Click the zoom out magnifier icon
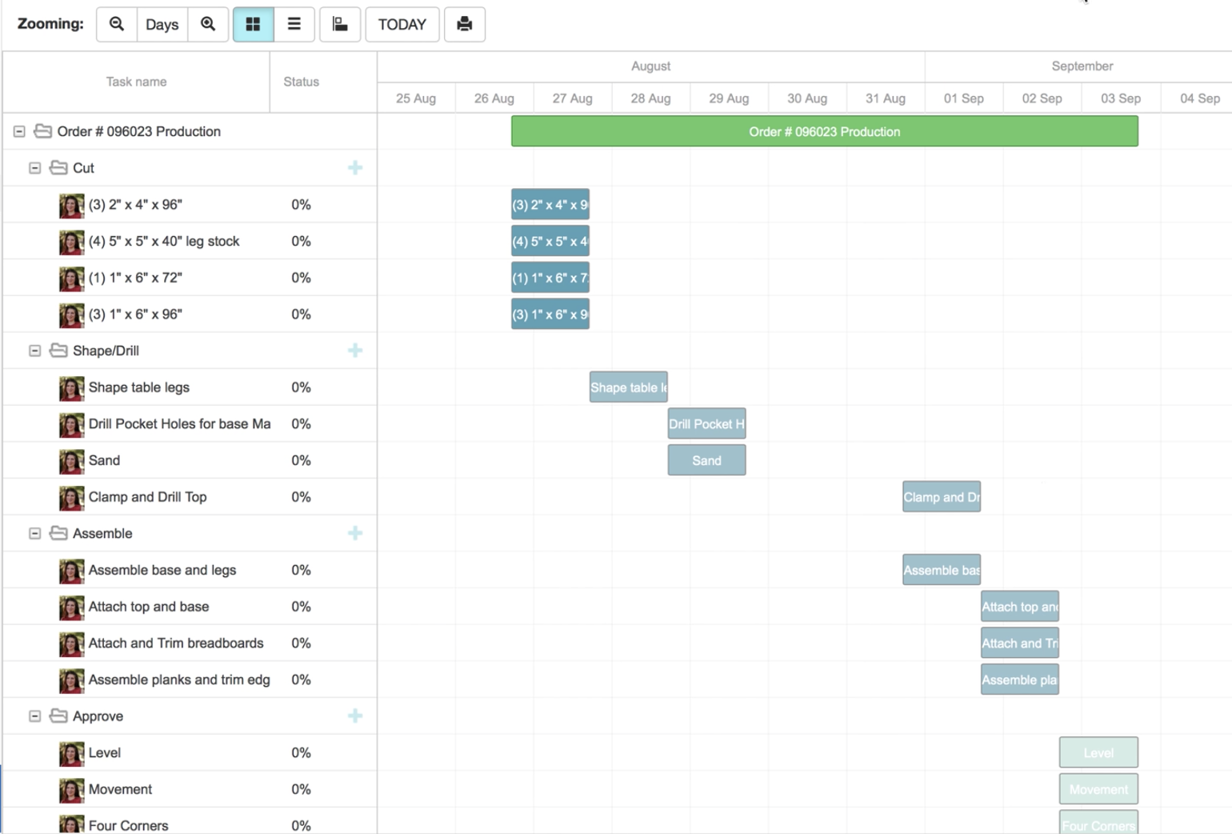Image resolution: width=1232 pixels, height=834 pixels. (x=116, y=24)
